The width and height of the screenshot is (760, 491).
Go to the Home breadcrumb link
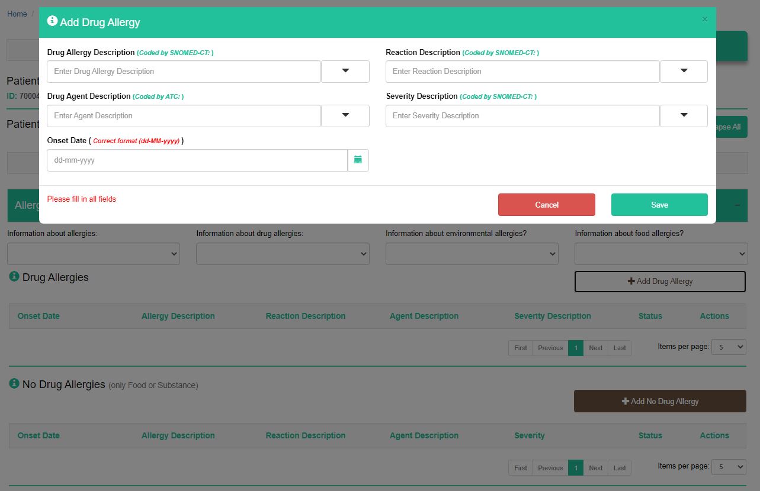coord(17,14)
